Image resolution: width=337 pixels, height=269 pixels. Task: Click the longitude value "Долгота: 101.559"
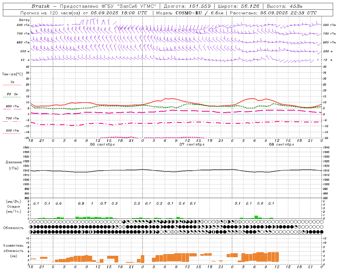point(187,6)
